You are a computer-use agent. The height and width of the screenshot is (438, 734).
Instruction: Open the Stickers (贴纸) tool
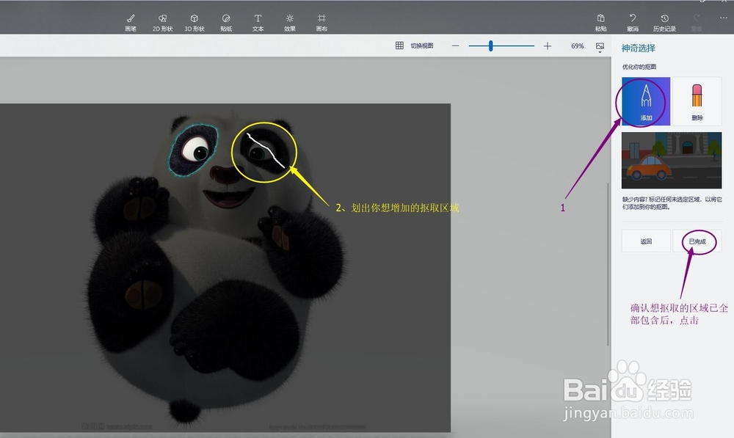click(x=226, y=23)
